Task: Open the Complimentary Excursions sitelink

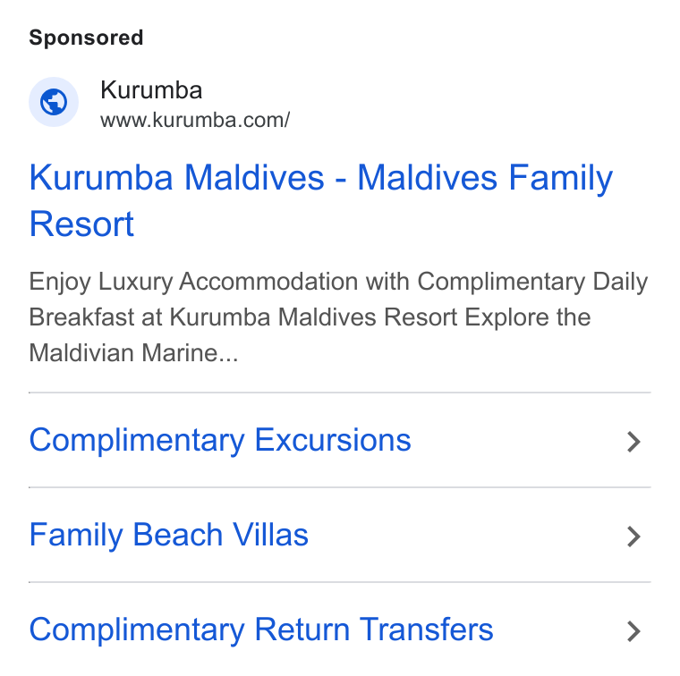Action: pos(220,440)
